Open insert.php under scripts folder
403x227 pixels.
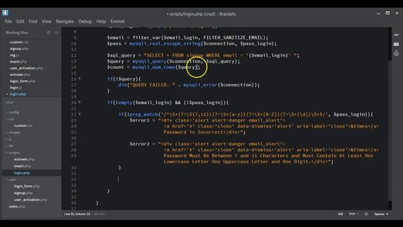click(x=23, y=166)
